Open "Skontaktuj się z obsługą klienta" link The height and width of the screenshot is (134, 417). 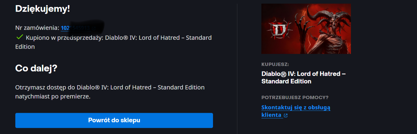tap(296, 108)
